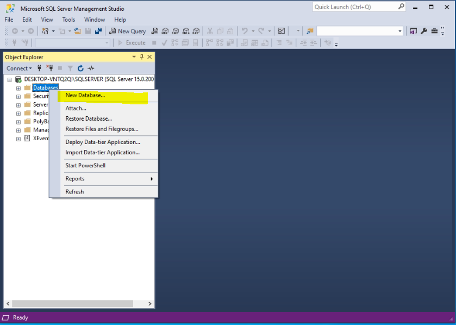The width and height of the screenshot is (456, 325).
Task: Expand the Management folder node
Action: coord(18,130)
